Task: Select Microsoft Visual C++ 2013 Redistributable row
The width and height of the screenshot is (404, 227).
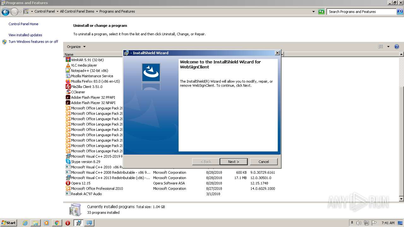Action: pyautogui.click(x=170, y=178)
